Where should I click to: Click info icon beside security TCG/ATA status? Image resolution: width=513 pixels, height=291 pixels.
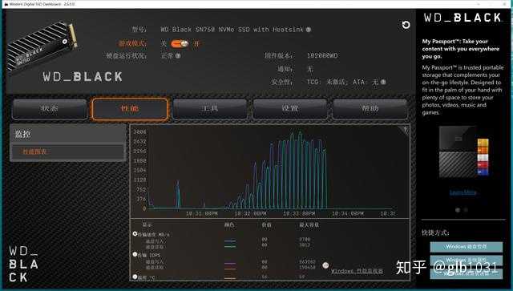(383, 82)
